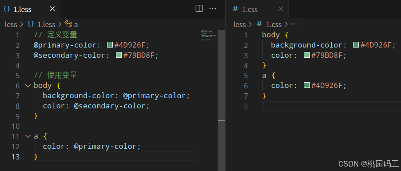Click the split editor right icon
Screen dimensions: 401x171
pyautogui.click(x=199, y=9)
